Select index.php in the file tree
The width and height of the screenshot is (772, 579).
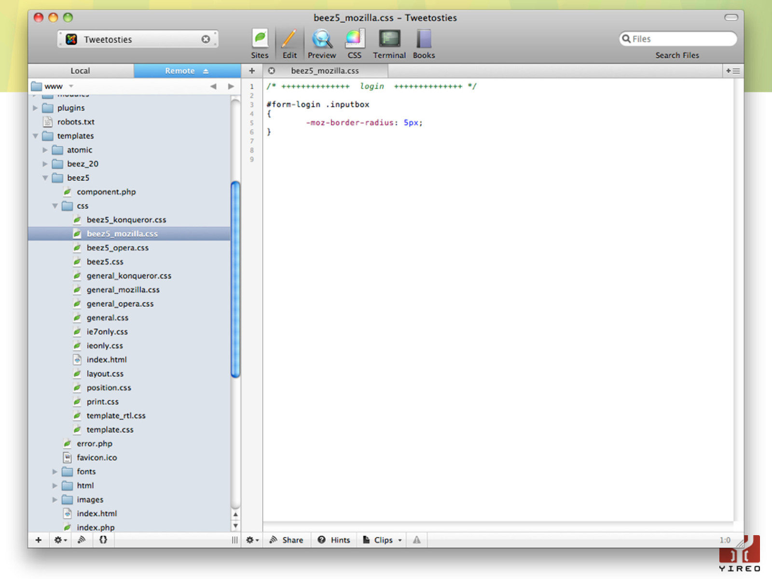tap(129, 527)
